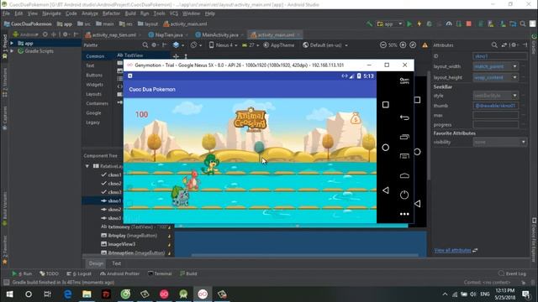Viewport: 538px width, 302px height.
Task: Tap the emulator triangle back button
Action: [x=385, y=190]
